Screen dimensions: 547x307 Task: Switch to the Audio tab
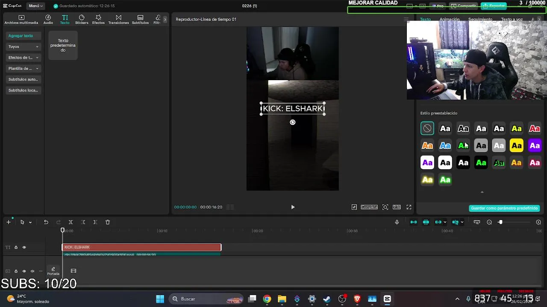click(48, 20)
